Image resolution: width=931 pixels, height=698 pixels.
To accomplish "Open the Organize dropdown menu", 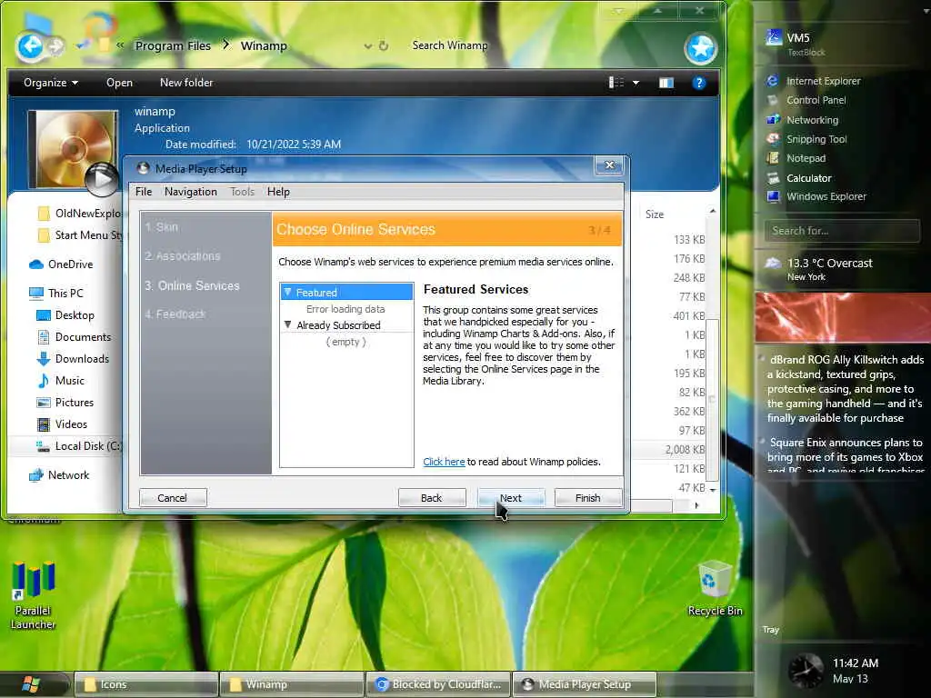I will pyautogui.click(x=51, y=83).
